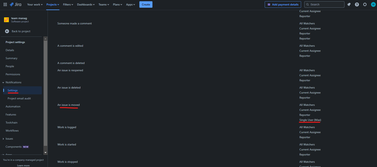Click the sidebar scrollbar down arrow
The height and width of the screenshot is (167, 377).
[x=45, y=153]
